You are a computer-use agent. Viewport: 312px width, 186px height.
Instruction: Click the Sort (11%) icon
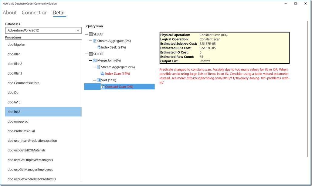(x=99, y=80)
